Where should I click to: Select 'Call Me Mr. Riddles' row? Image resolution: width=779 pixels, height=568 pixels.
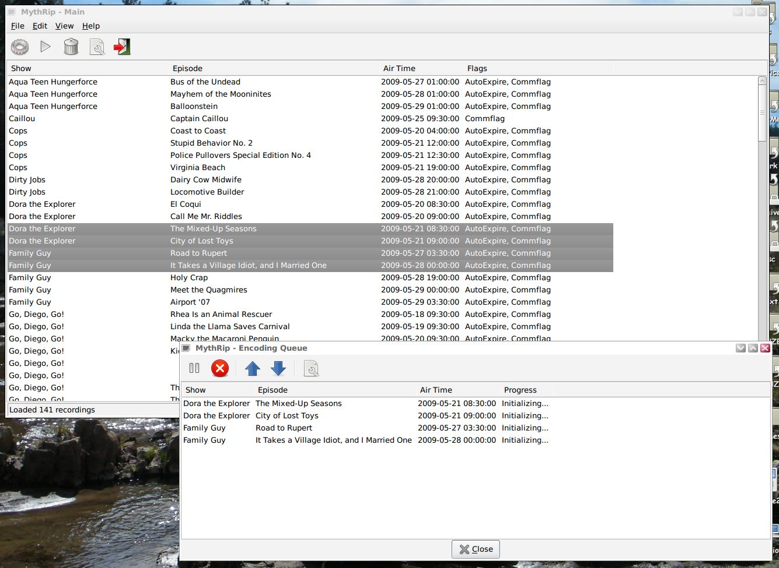click(310, 216)
